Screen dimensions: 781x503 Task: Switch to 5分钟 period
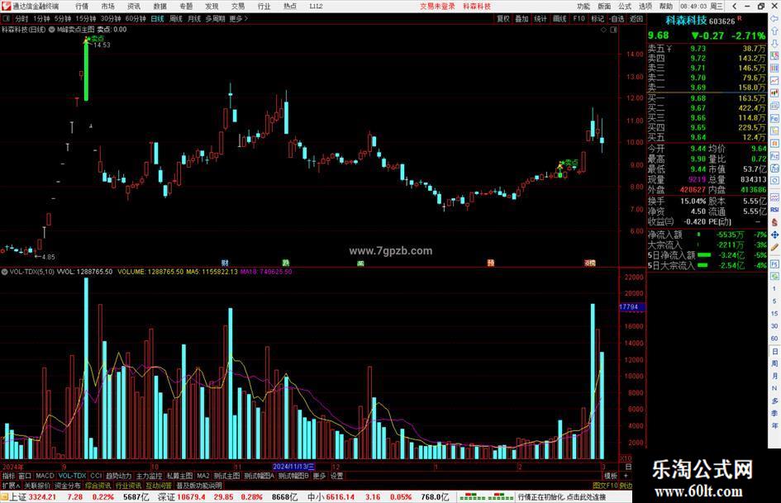(x=63, y=18)
